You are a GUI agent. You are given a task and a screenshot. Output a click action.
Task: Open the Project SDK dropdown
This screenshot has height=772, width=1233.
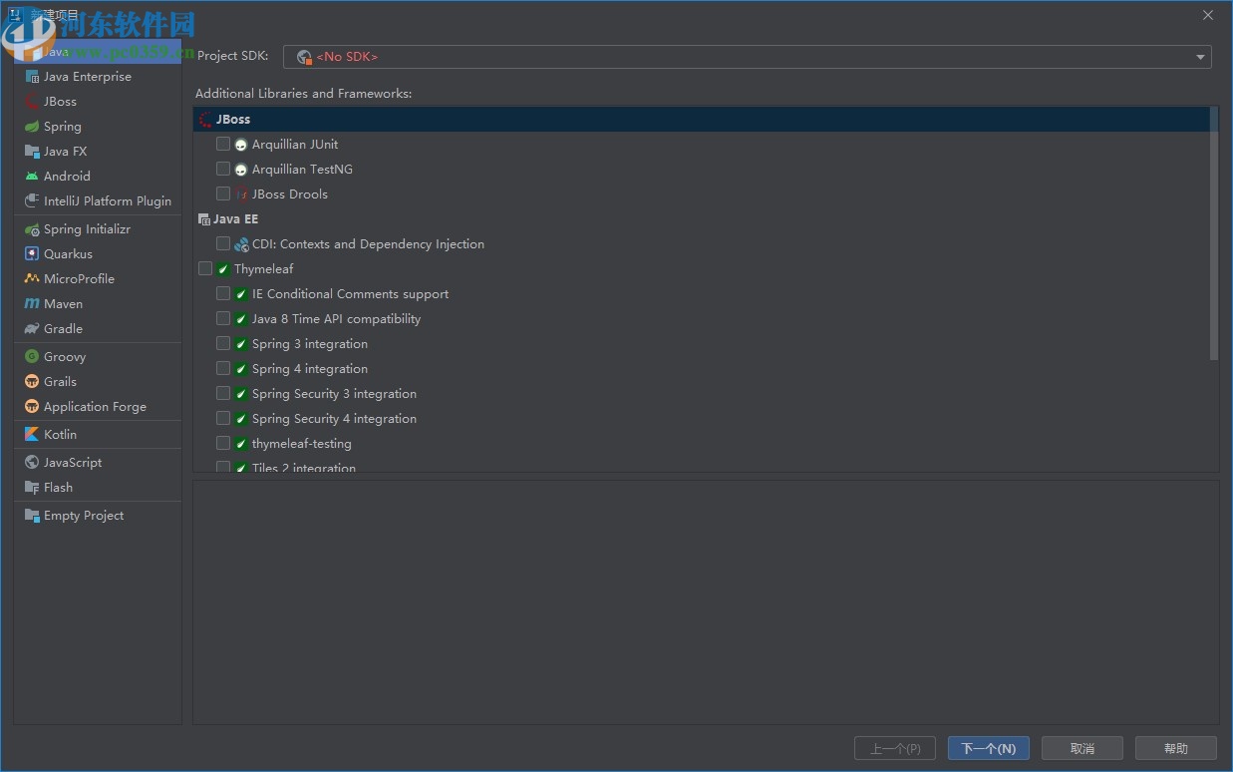(x=1199, y=57)
